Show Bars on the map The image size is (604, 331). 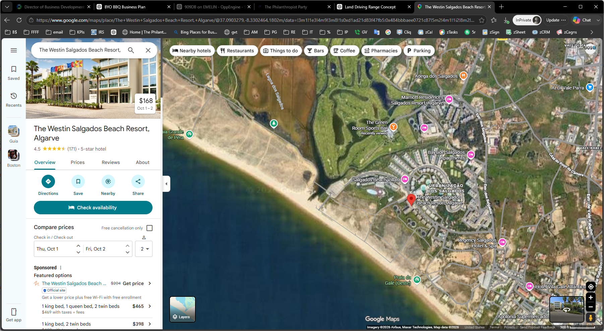[x=316, y=51]
